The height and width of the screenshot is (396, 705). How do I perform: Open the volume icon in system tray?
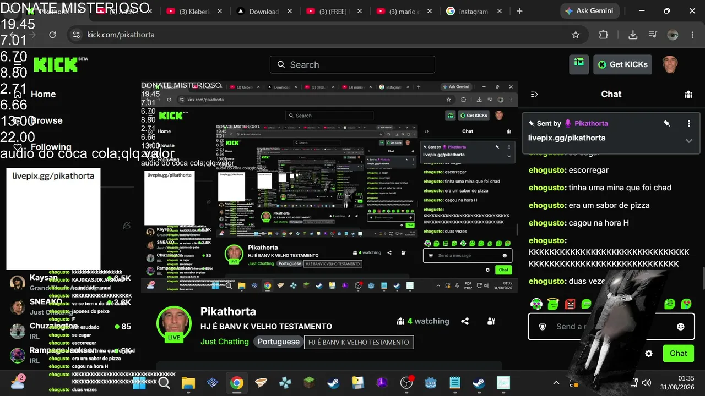[x=647, y=383]
